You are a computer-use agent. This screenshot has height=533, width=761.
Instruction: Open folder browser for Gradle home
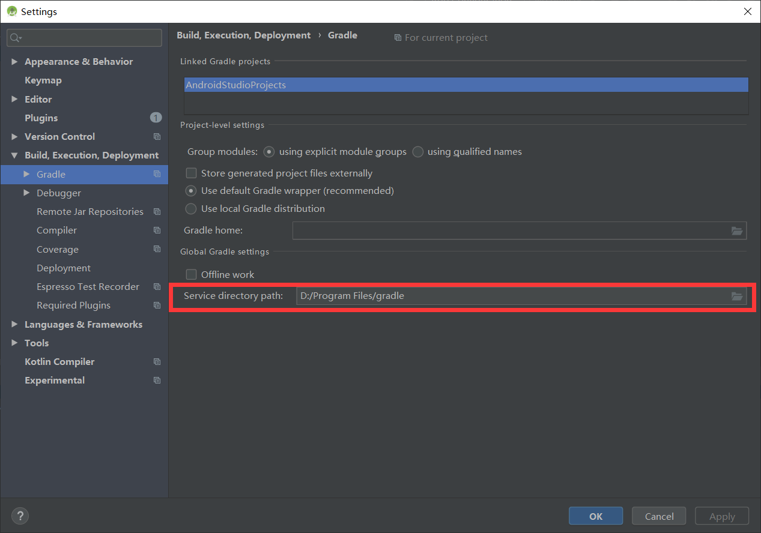point(737,230)
